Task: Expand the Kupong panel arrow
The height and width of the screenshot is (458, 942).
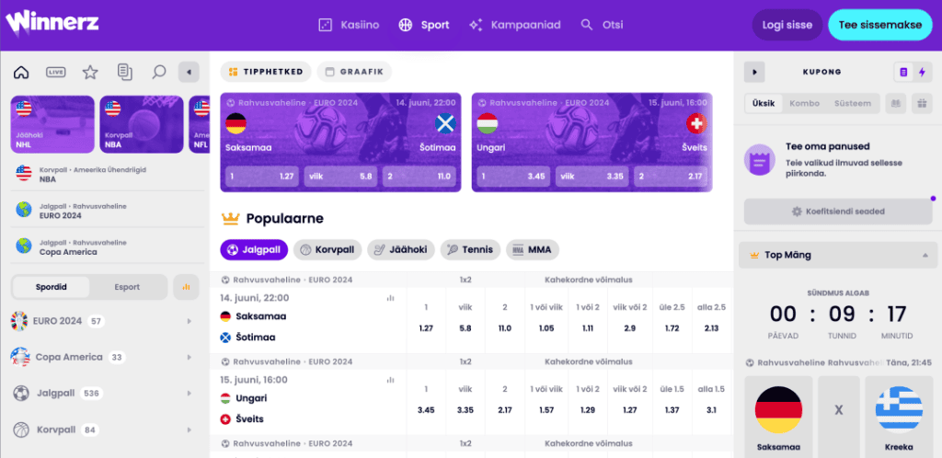Action: pyautogui.click(x=754, y=72)
